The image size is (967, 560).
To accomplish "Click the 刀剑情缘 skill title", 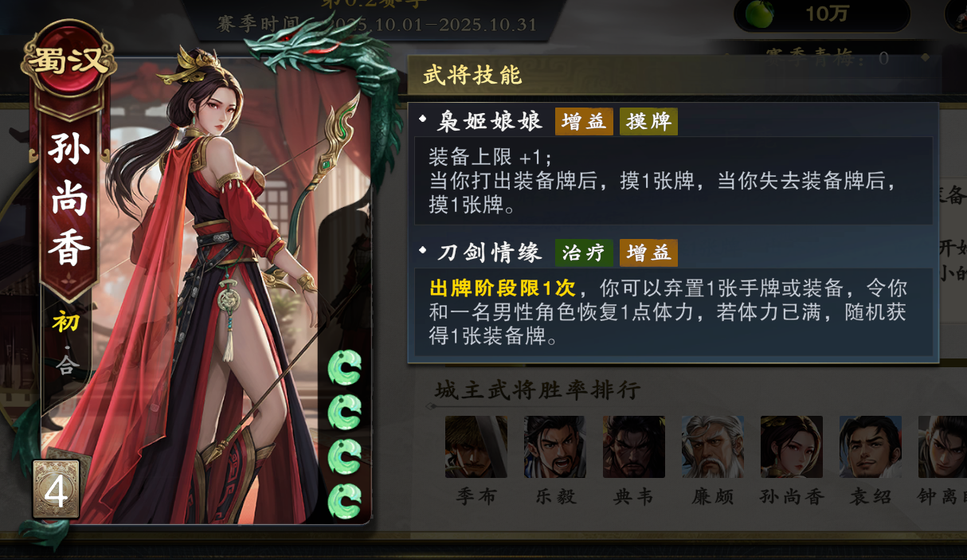I will tap(490, 253).
